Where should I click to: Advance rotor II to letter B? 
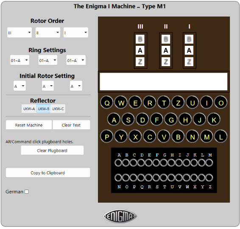click(166, 39)
